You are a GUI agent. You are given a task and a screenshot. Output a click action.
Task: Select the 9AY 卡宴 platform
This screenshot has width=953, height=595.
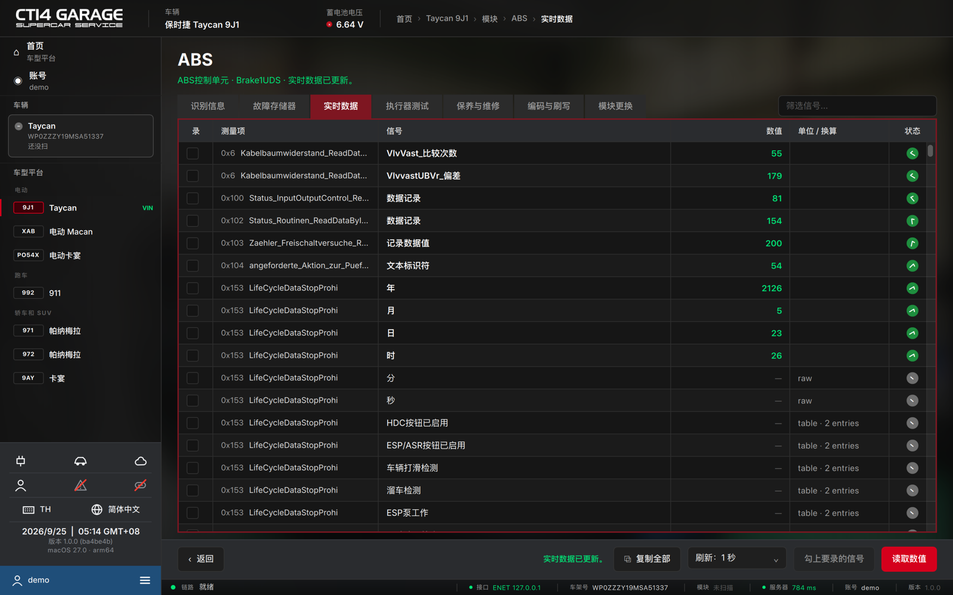[81, 378]
